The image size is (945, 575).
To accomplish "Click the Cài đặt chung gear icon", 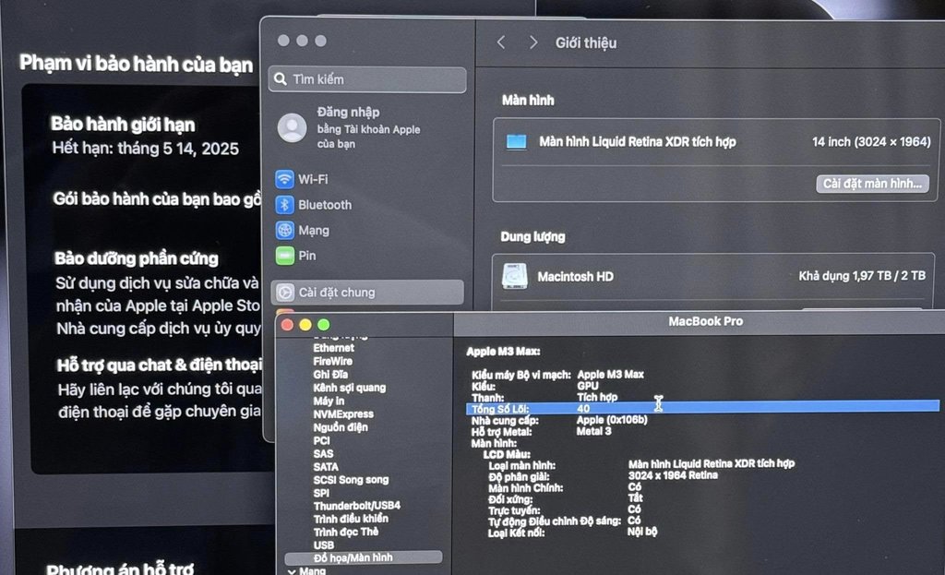I will coord(285,293).
